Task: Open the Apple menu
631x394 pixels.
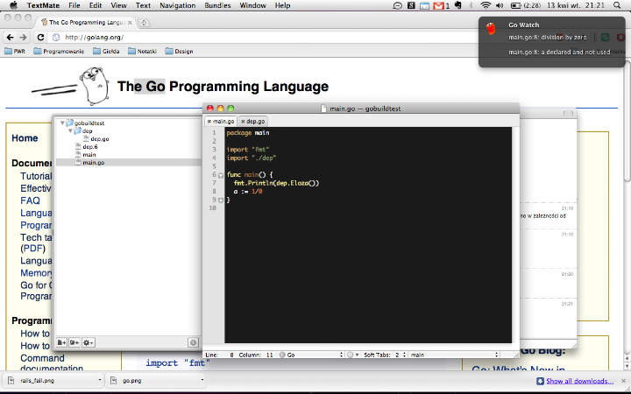Action: tap(13, 5)
